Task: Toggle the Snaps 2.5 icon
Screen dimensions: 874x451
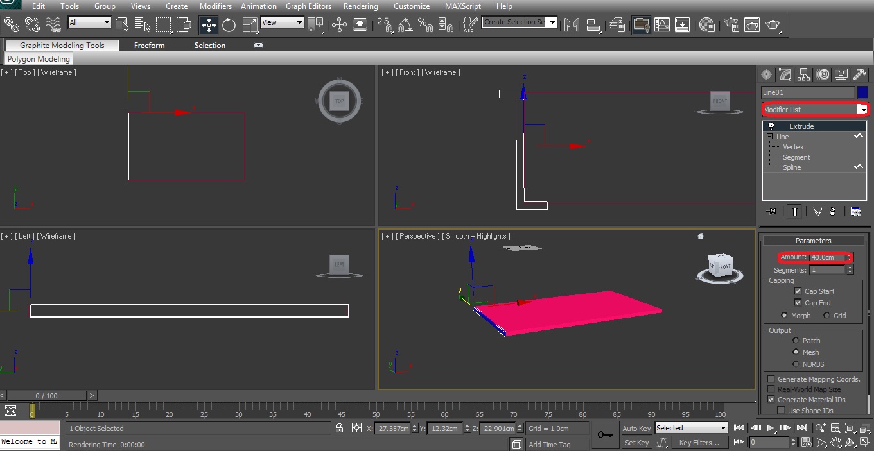Action: tap(384, 25)
